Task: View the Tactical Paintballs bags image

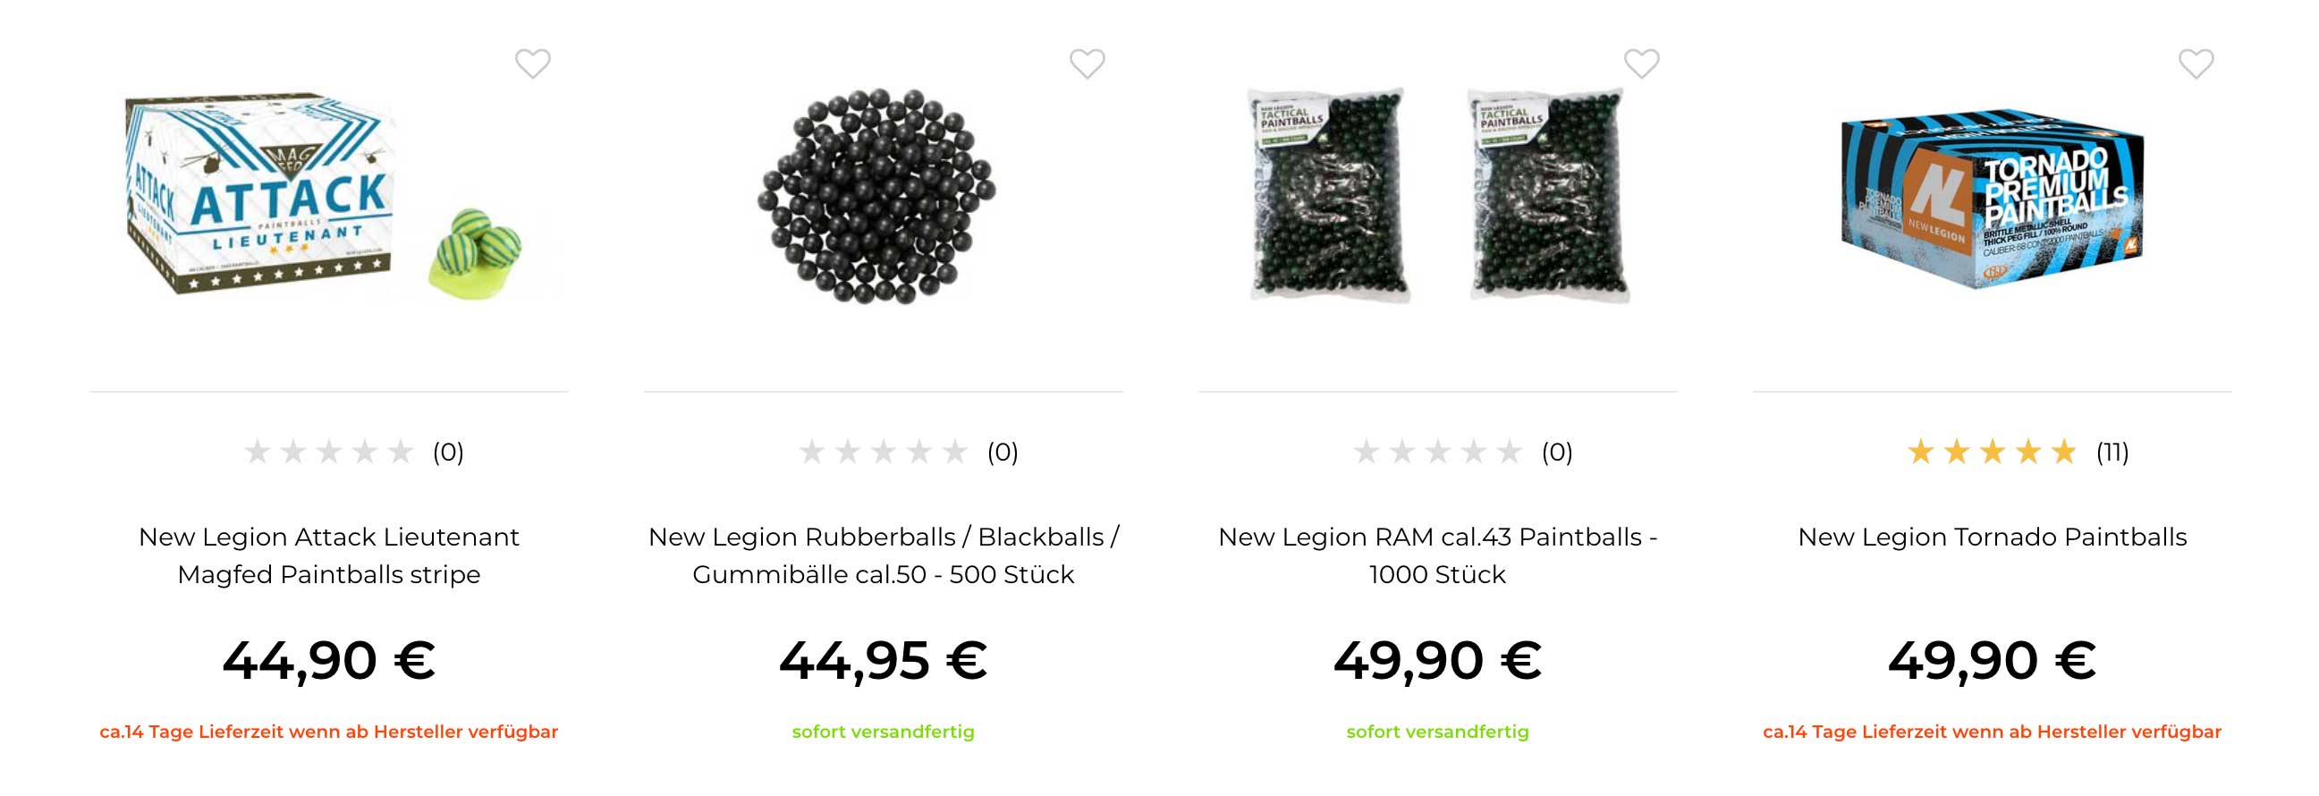Action: coord(1438,194)
